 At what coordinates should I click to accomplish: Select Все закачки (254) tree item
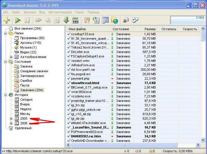click(28, 28)
